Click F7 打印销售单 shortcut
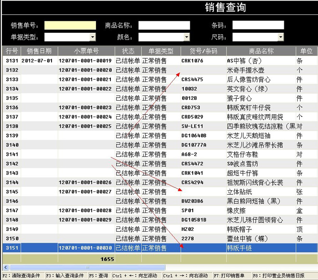 [229, 276]
